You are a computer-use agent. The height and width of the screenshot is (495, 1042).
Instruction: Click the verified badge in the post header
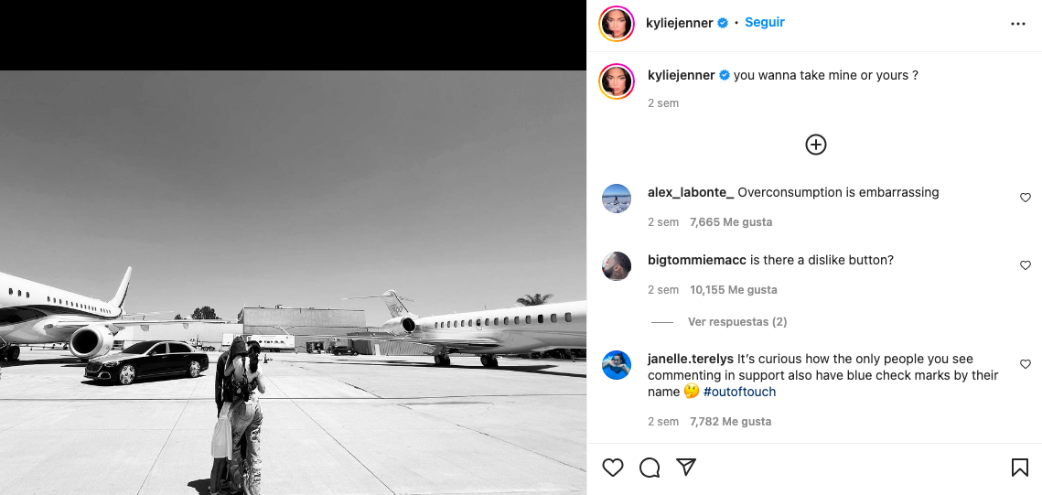click(723, 23)
